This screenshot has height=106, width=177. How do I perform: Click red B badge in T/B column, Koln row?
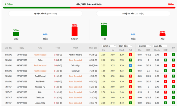point(131,92)
